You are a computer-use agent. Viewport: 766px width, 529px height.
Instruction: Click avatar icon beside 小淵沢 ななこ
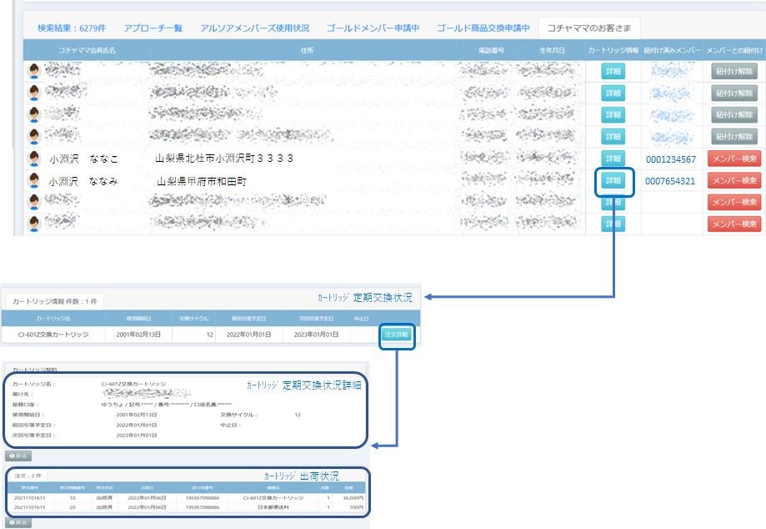click(x=34, y=159)
